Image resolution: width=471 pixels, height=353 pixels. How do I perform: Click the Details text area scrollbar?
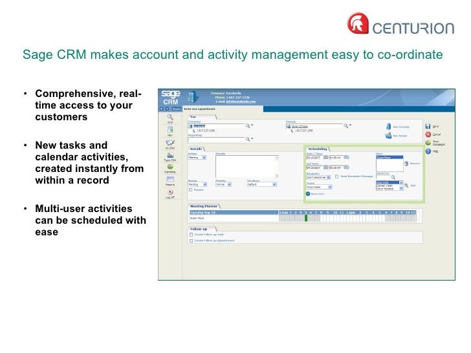[277, 166]
